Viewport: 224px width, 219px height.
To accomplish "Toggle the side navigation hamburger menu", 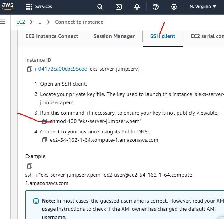I will coord(3,22).
